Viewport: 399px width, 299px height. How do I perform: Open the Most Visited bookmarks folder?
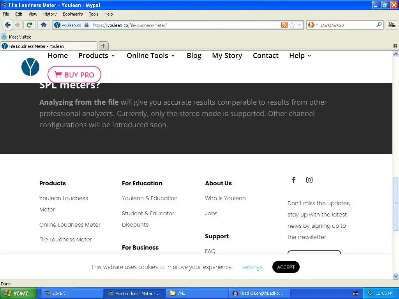16,37
